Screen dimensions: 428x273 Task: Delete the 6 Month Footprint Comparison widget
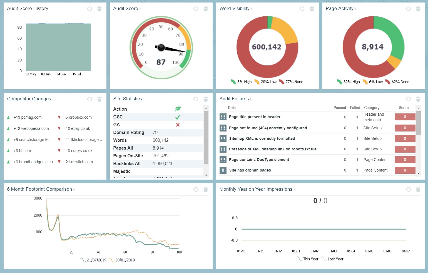(206, 189)
